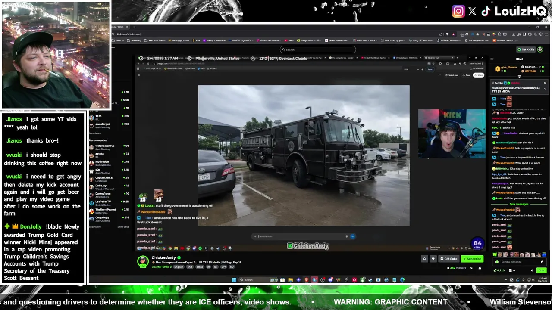
Task: Click the English stream tag
Action: click(x=179, y=267)
